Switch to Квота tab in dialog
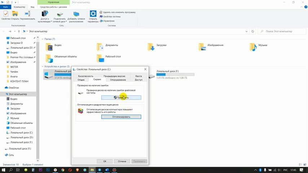This screenshot has width=308, height=173. (x=138, y=76)
